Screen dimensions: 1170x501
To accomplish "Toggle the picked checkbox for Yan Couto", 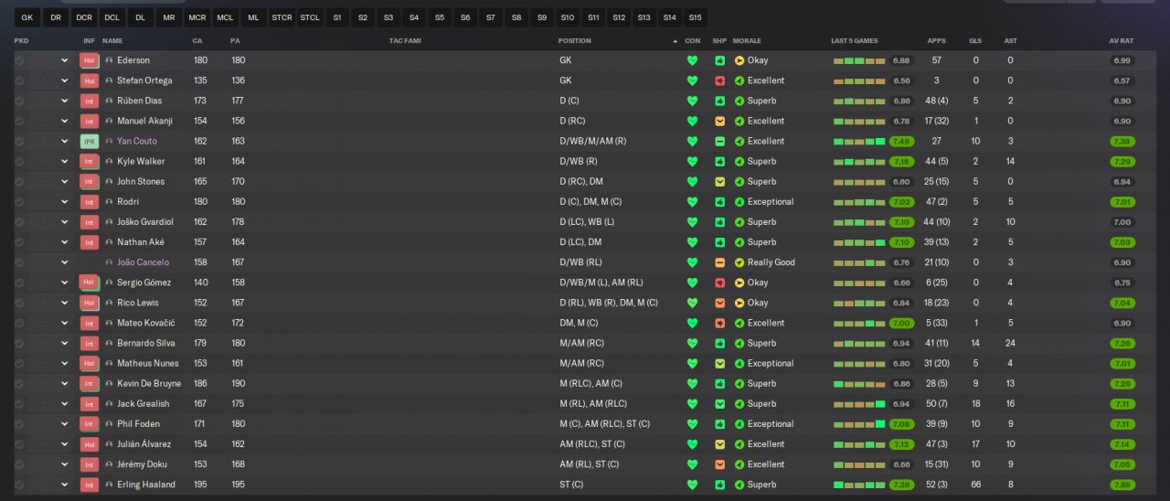I will (x=20, y=141).
